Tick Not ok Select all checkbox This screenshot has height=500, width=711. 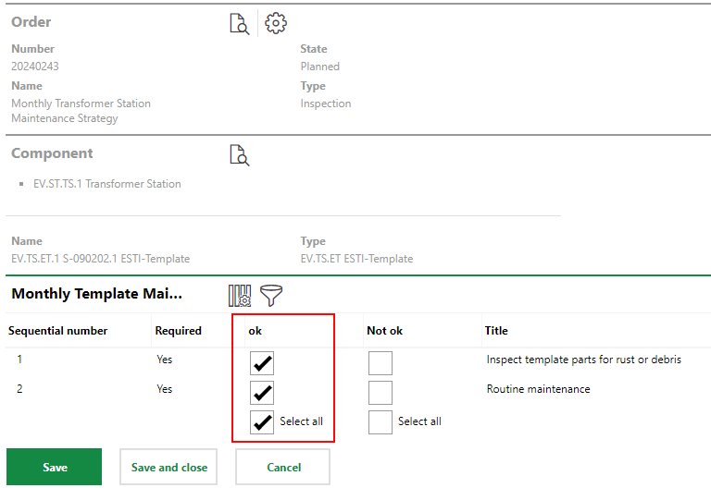(x=380, y=422)
